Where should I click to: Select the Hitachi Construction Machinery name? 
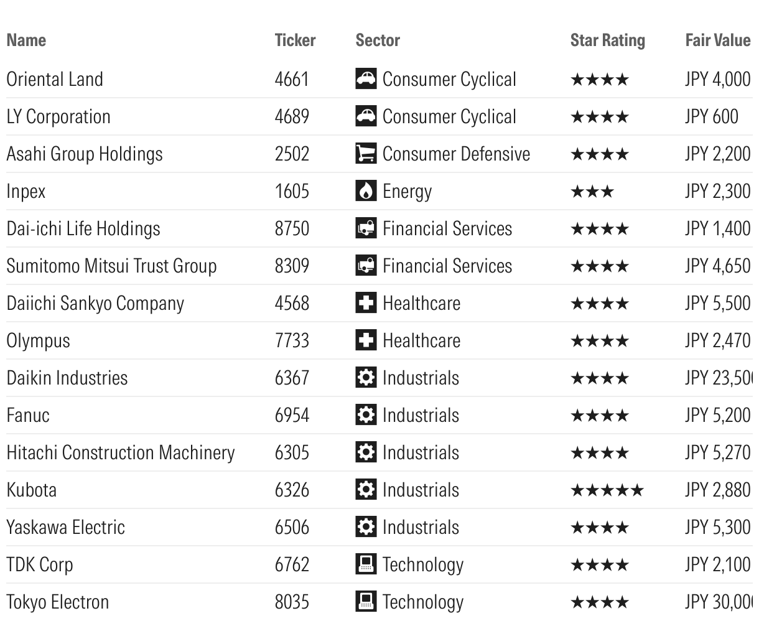(121, 452)
